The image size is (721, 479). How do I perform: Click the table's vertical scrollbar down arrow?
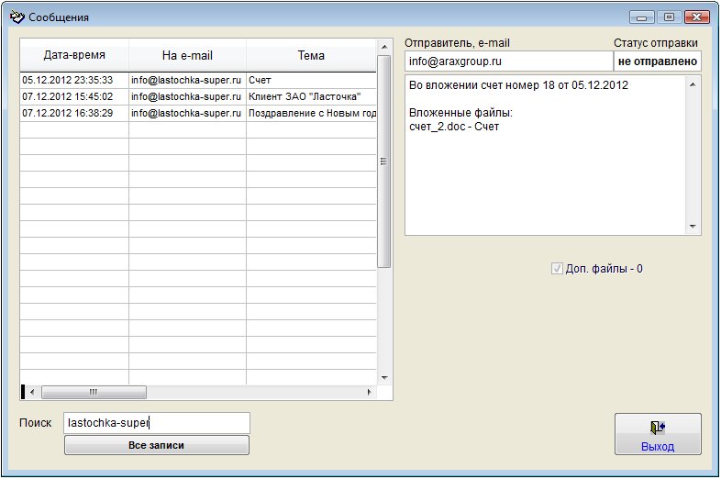click(384, 378)
